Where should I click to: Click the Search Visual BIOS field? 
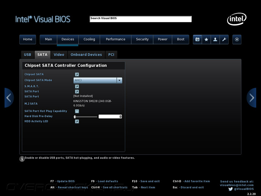click(x=141, y=19)
